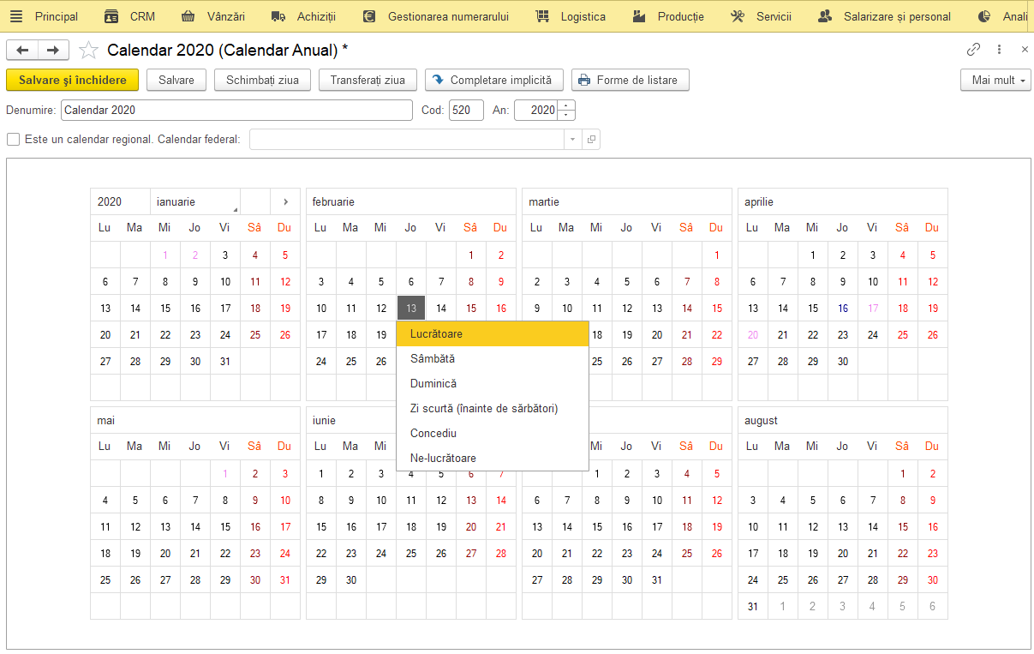Select Sâmbătă in the context menu
Screen dimensions: 1034x654
tap(493, 358)
